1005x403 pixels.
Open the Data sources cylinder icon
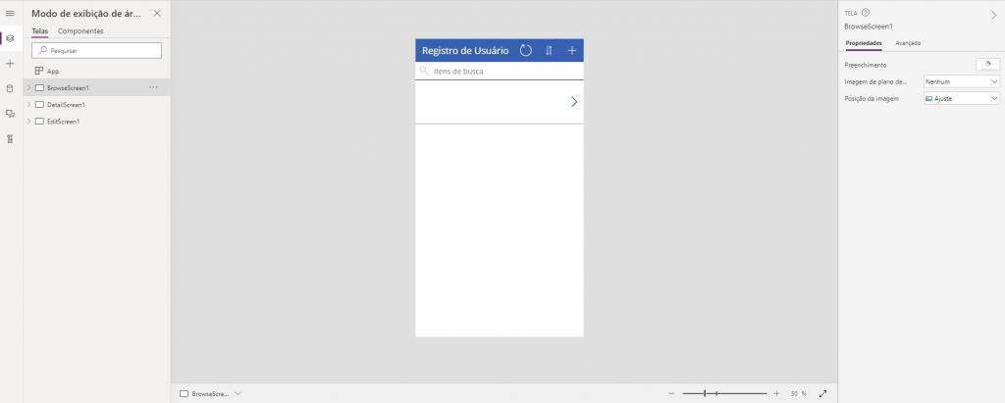(x=10, y=88)
